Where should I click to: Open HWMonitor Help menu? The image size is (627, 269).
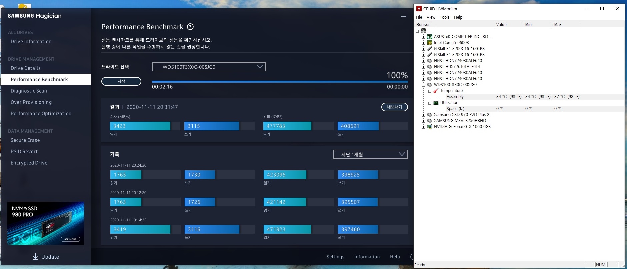coord(458,17)
